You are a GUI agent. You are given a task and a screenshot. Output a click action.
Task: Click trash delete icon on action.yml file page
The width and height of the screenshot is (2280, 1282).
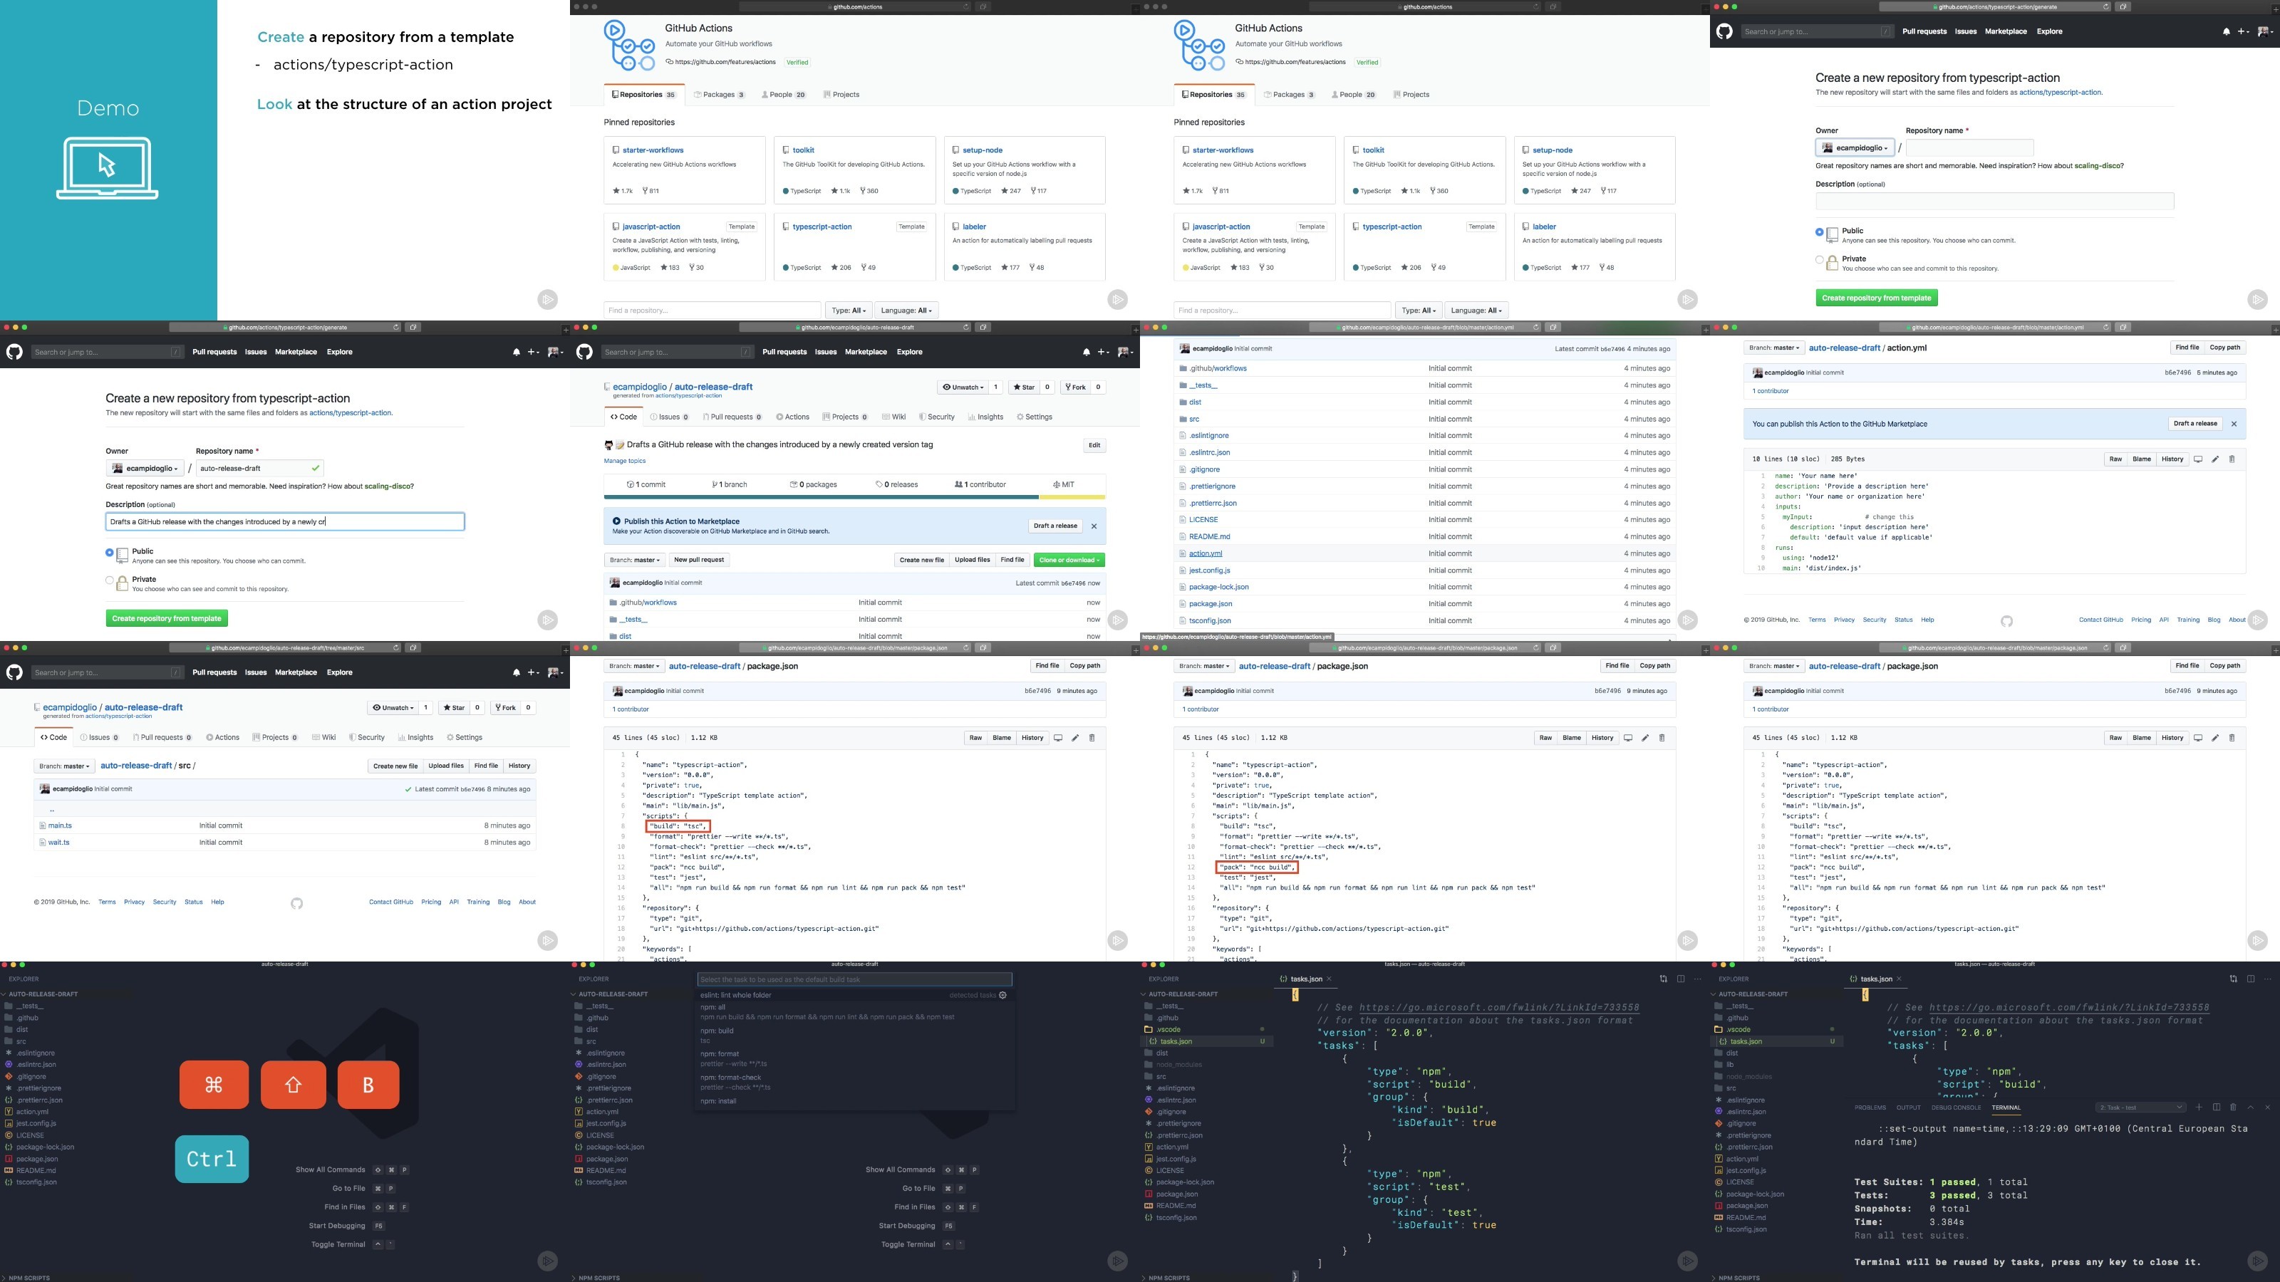pos(2232,459)
